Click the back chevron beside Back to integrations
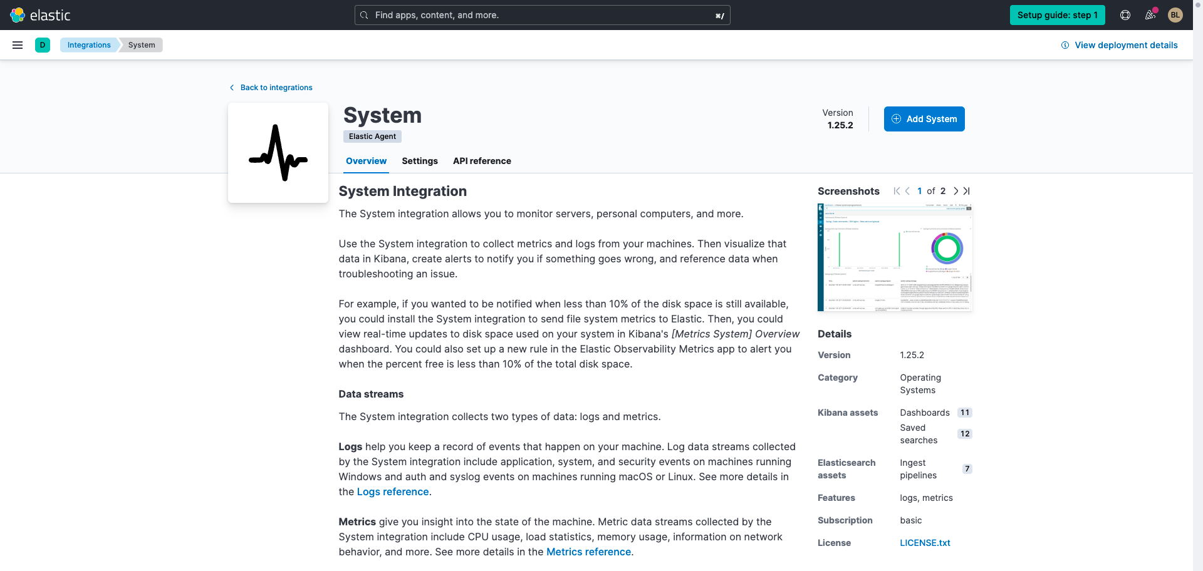This screenshot has height=571, width=1203. point(232,88)
